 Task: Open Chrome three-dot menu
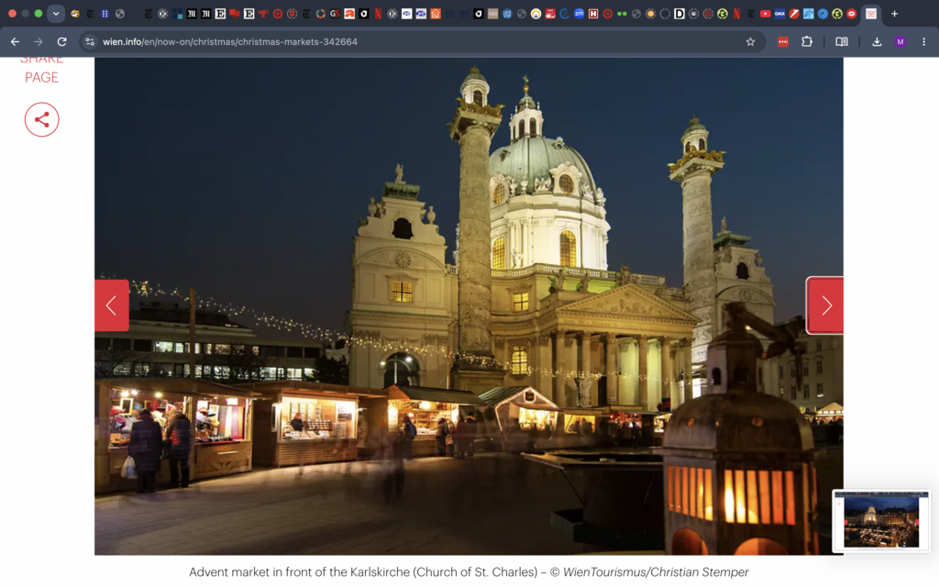pos(924,42)
